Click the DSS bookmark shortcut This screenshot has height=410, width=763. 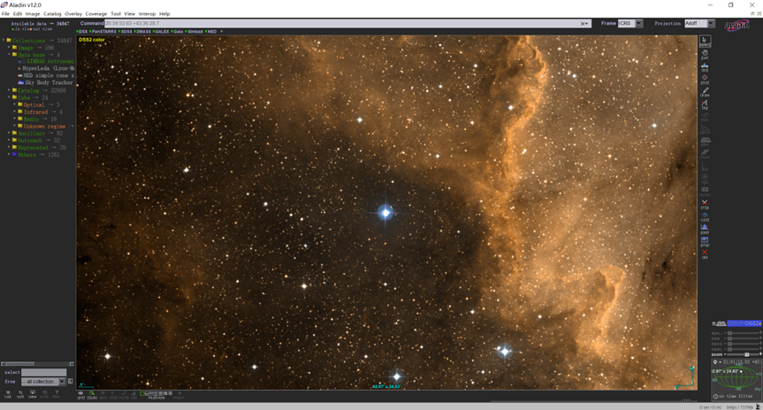click(x=83, y=32)
